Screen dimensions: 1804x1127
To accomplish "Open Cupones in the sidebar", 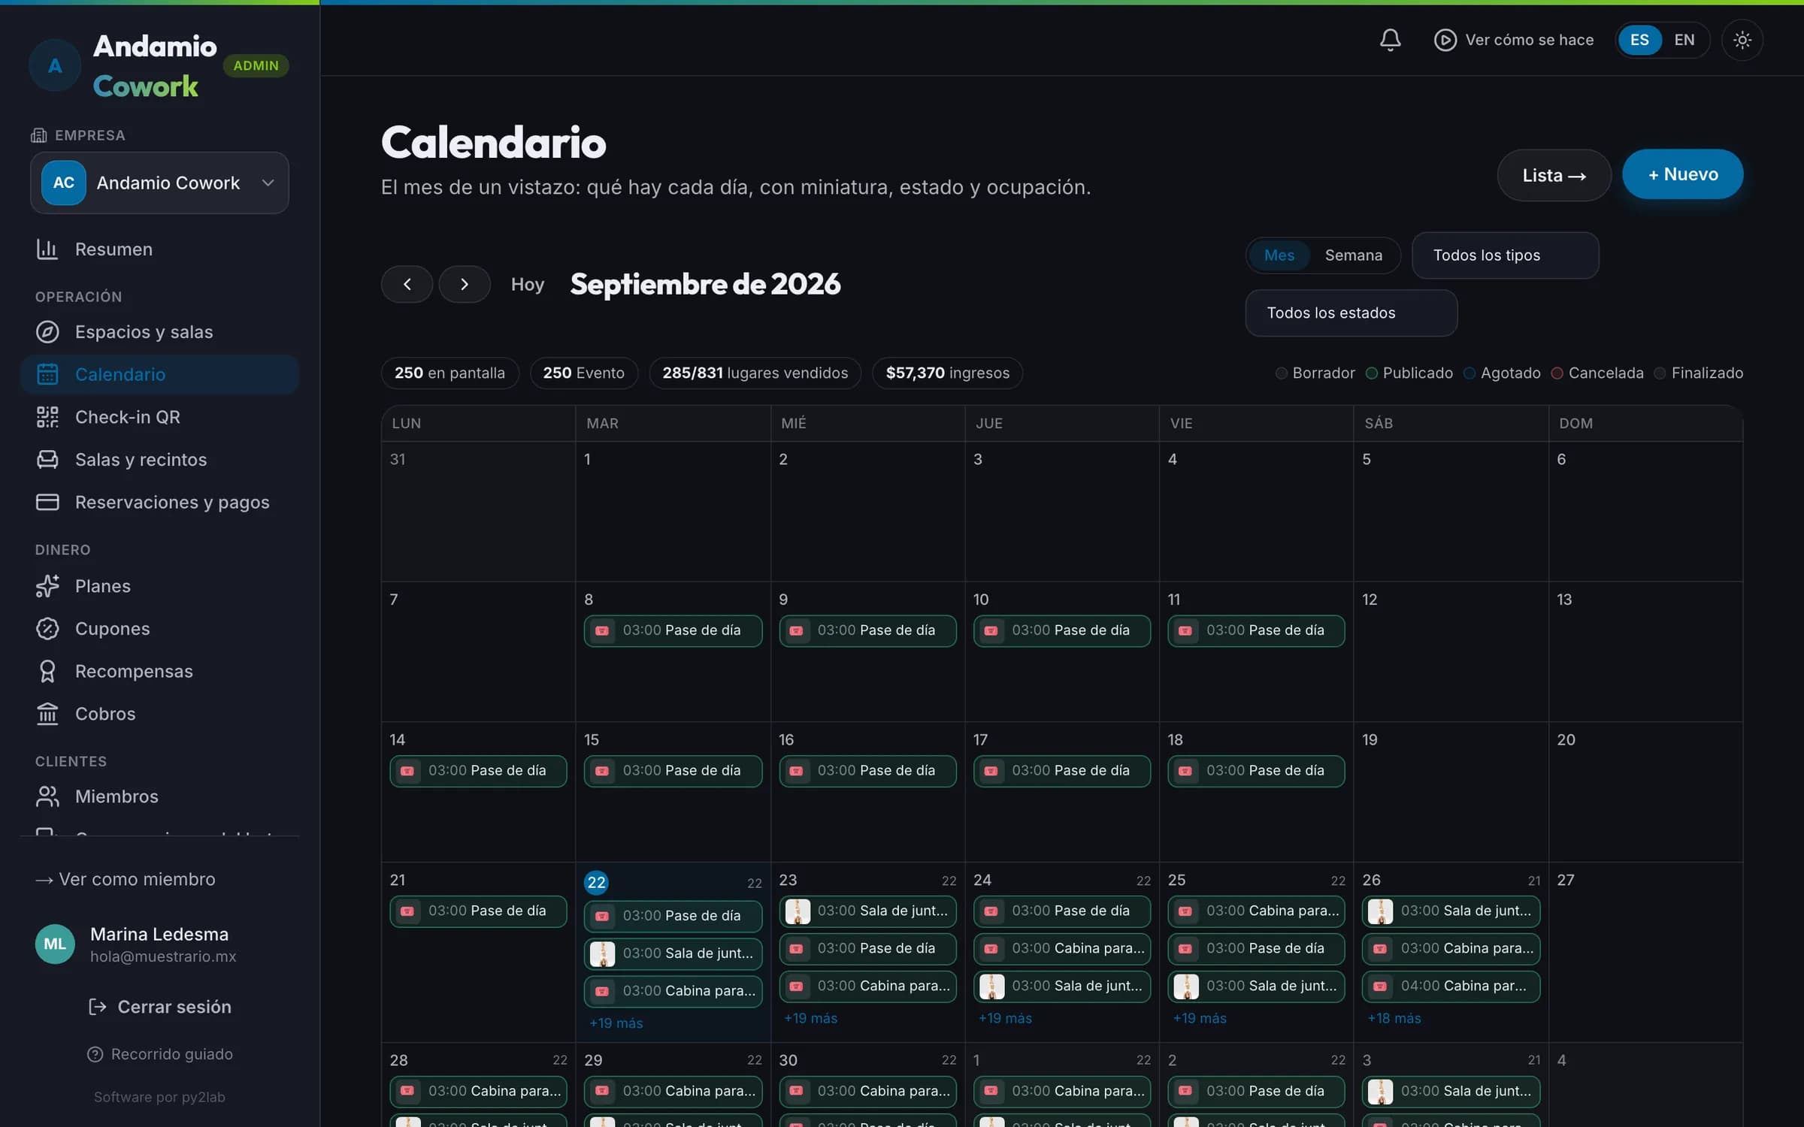I will pyautogui.click(x=159, y=629).
